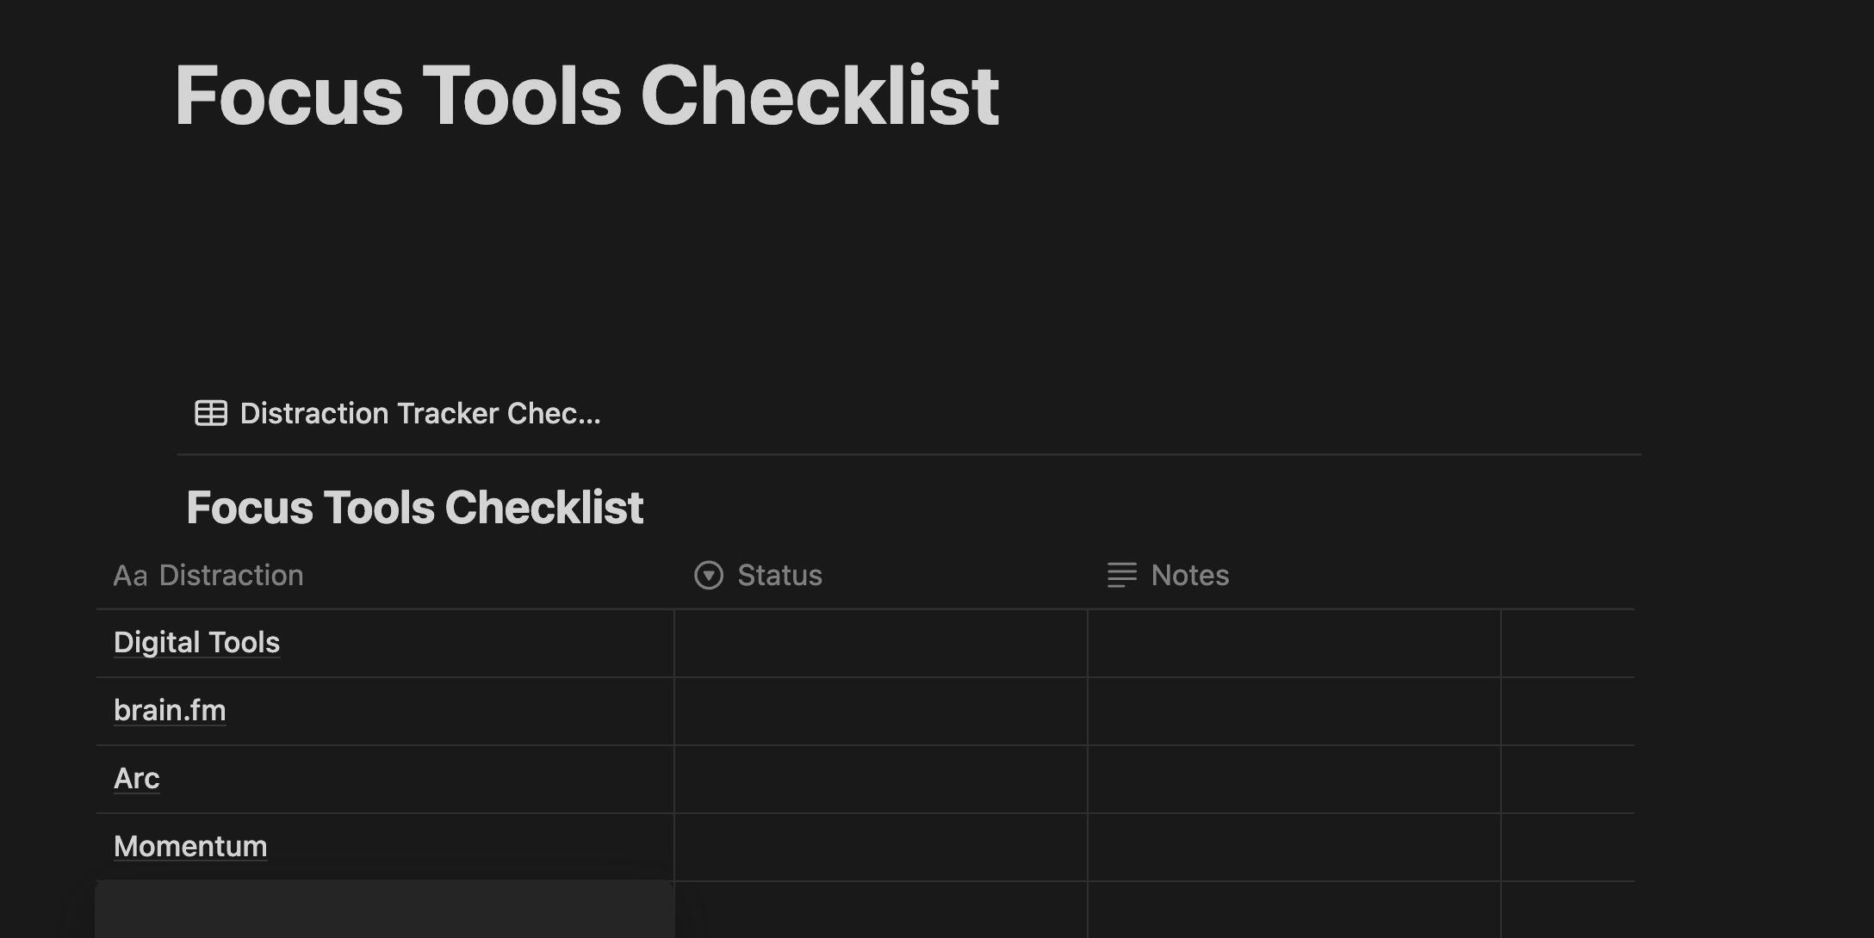Open Status dropdown for Digital Tools row
1874x938 pixels.
point(880,643)
